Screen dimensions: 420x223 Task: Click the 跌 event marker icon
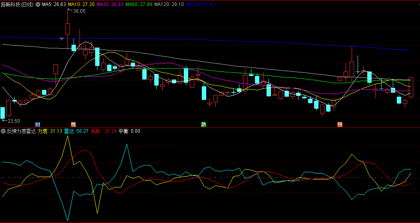(203, 124)
